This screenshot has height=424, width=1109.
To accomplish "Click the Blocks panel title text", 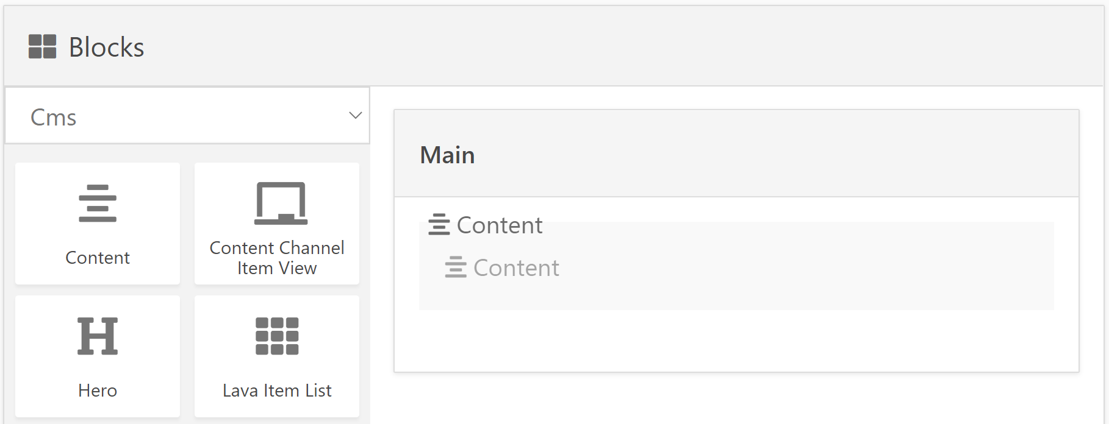I will [107, 47].
